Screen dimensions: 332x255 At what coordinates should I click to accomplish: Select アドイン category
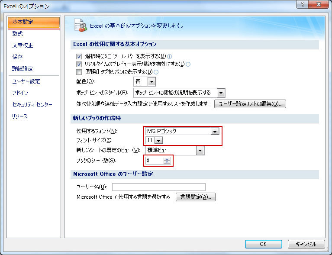point(20,93)
